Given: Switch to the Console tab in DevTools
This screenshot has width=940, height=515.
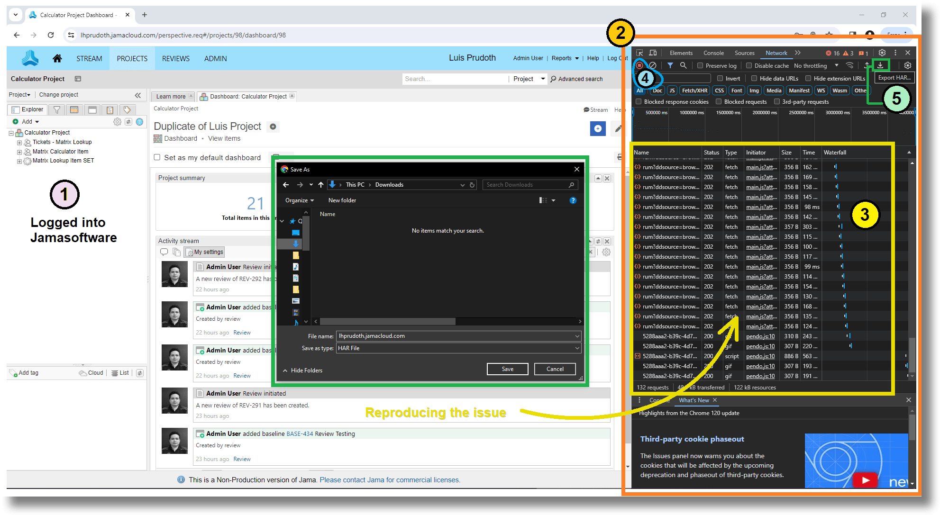Looking at the screenshot, I should 713,53.
